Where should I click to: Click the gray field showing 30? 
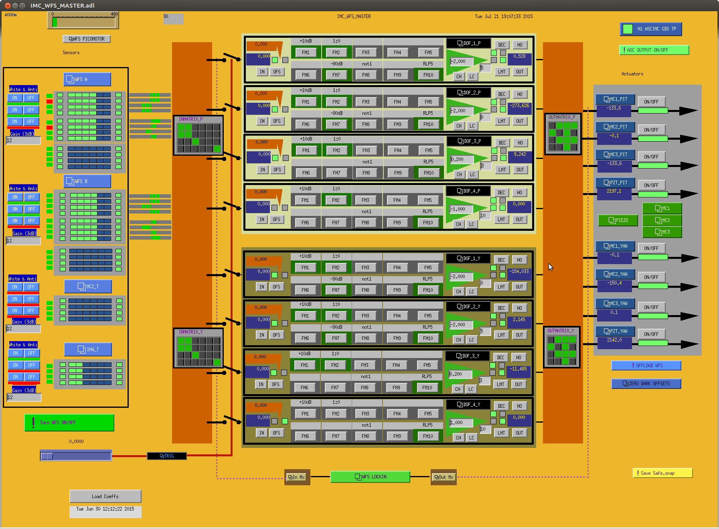pos(173,19)
